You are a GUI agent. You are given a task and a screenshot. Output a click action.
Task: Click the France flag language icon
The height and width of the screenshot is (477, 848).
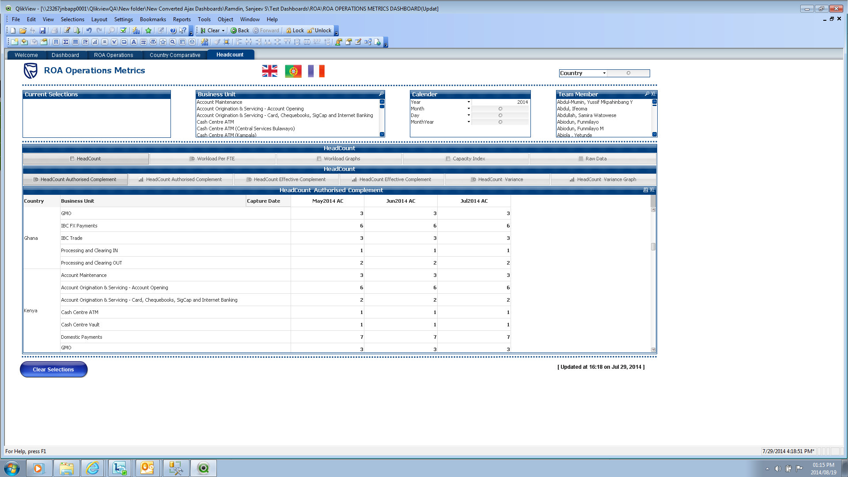coord(316,71)
